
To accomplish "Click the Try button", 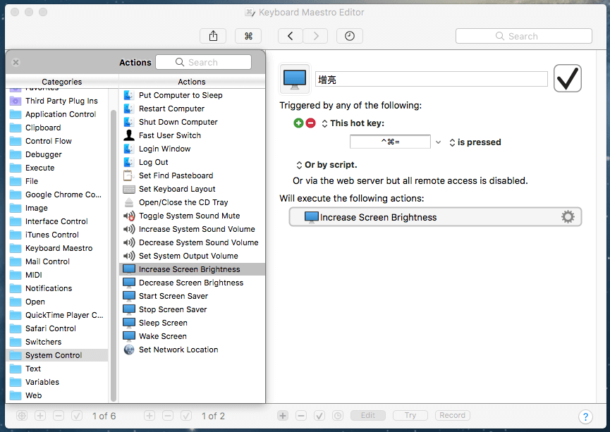I will (410, 416).
